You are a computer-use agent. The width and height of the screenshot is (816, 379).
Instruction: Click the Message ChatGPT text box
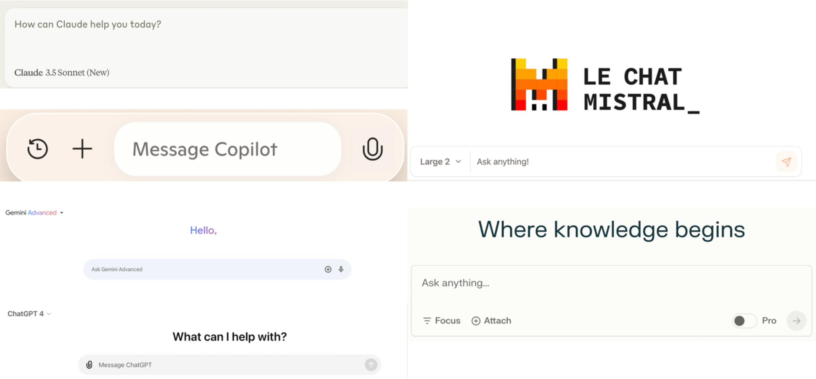[229, 365]
